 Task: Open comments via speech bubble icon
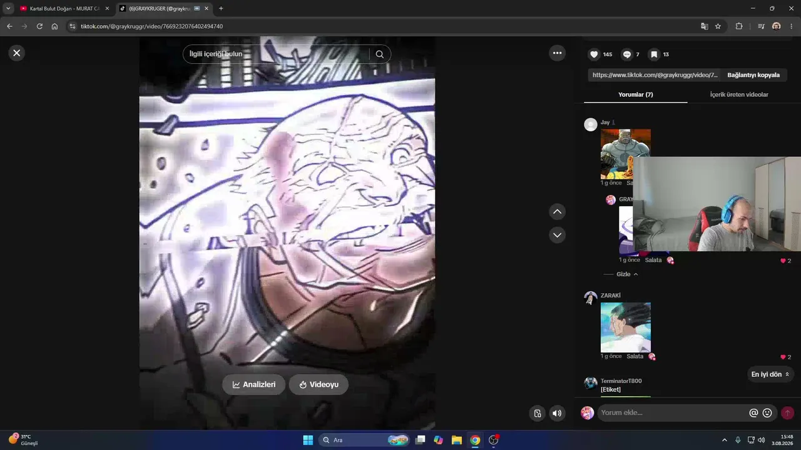tap(626, 54)
